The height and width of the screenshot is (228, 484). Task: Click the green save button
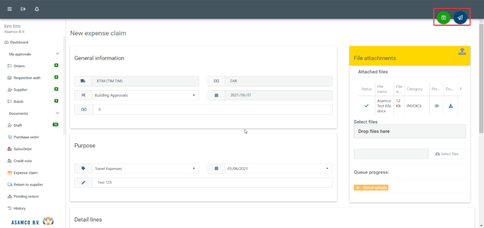click(x=443, y=18)
